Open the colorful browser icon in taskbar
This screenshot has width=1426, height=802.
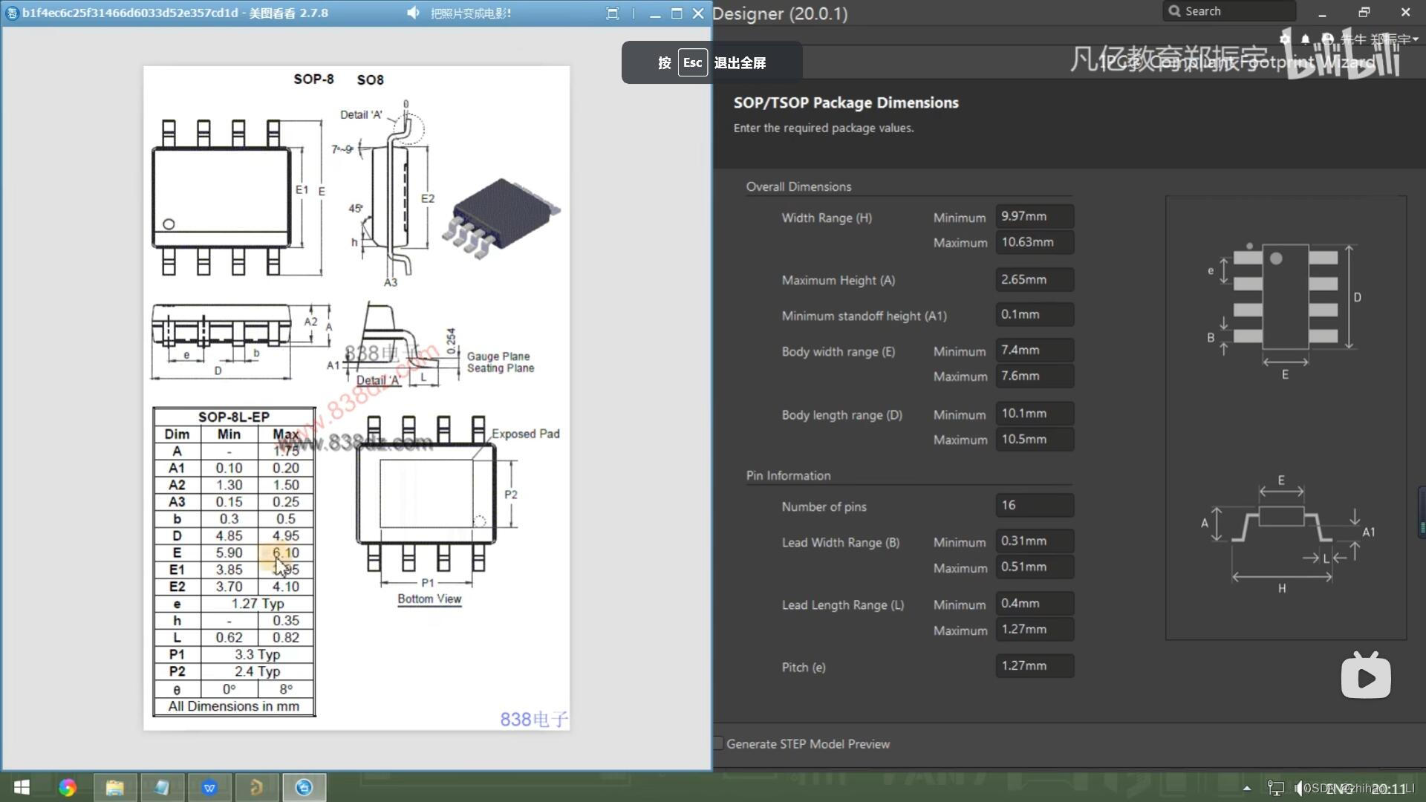68,787
